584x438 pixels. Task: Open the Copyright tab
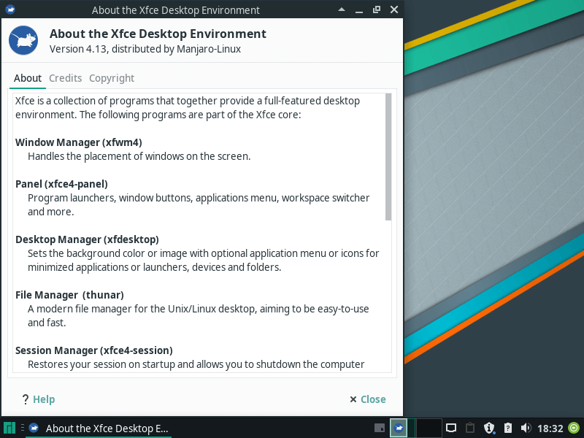click(x=112, y=78)
